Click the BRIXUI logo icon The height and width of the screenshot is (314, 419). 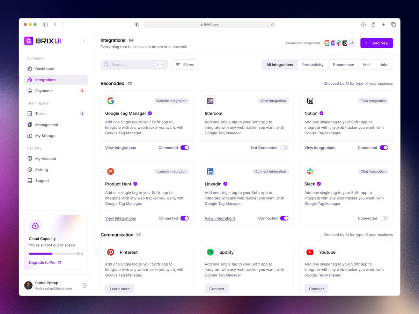[x=29, y=41]
